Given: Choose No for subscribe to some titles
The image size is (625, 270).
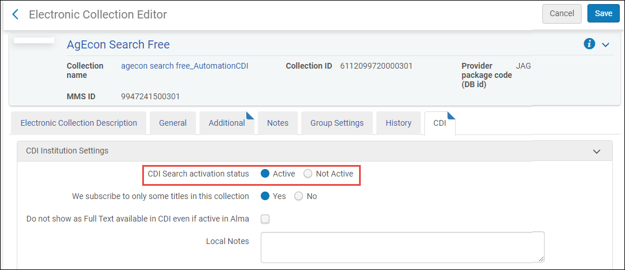Looking at the screenshot, I should [299, 196].
